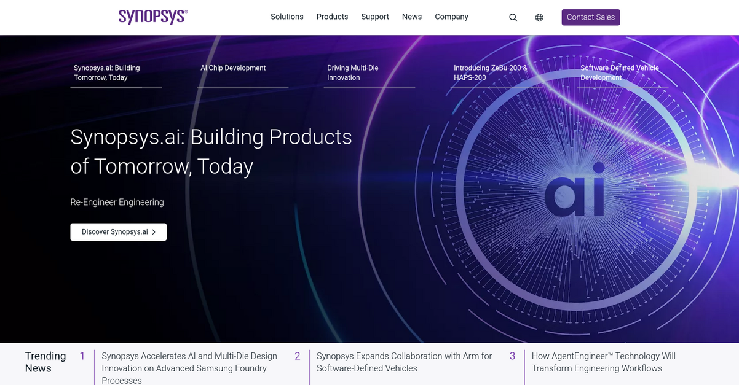Image resolution: width=739 pixels, height=385 pixels.
Task: Open the AgentEngineer Technology news article
Action: click(604, 362)
